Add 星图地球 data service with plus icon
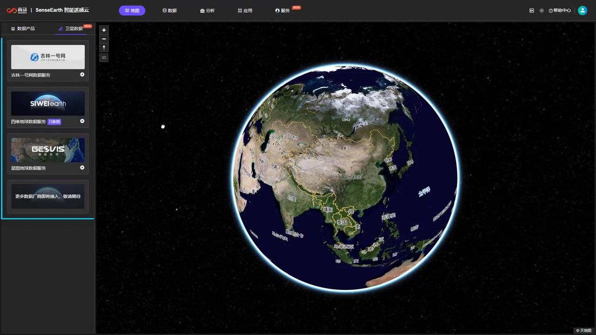 (x=82, y=167)
